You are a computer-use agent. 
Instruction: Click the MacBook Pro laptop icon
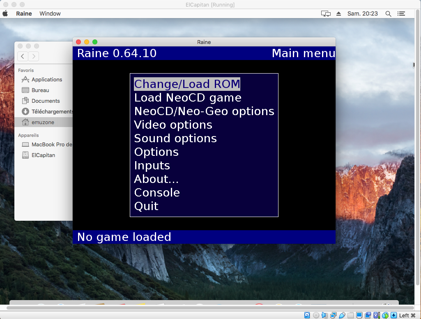25,145
